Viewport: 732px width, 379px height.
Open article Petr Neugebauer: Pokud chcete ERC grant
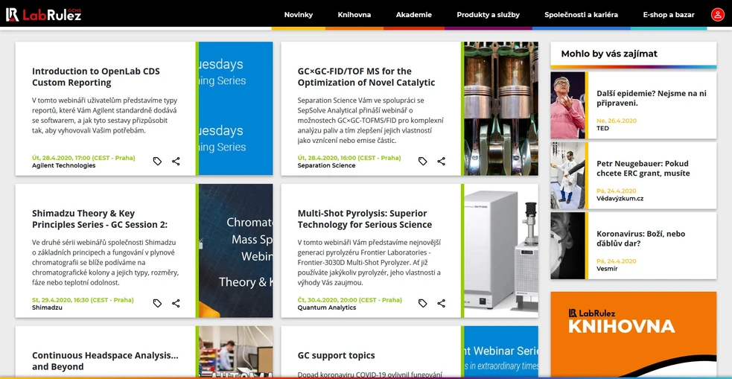click(x=643, y=168)
